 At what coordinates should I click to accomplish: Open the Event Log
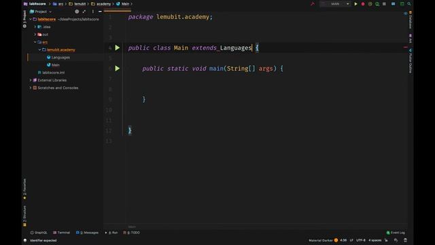[x=396, y=233]
